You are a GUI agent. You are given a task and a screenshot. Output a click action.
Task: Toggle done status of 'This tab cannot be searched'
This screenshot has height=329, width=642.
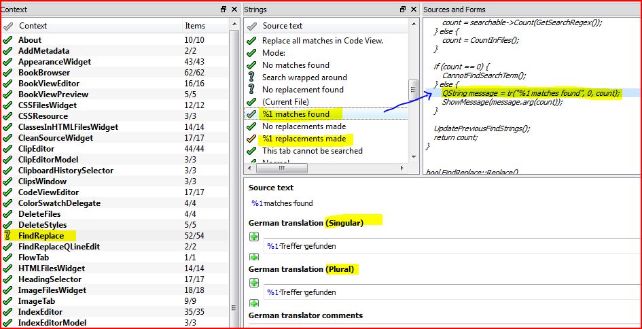(x=251, y=151)
